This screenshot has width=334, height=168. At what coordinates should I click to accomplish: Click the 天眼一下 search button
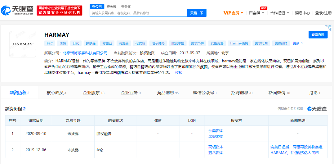tap(197, 13)
